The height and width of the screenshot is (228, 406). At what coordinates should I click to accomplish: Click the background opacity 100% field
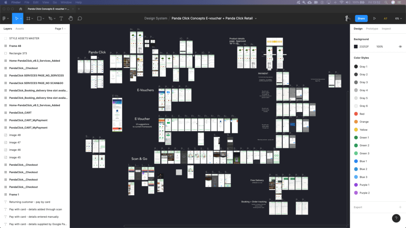pyautogui.click(x=379, y=47)
